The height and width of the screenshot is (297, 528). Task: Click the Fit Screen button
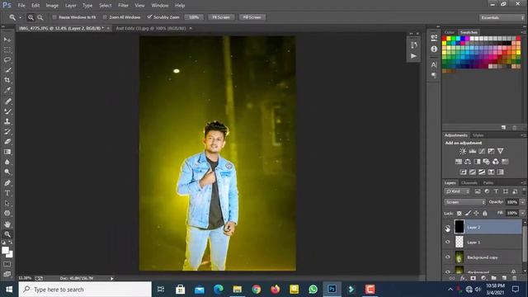coord(221,17)
